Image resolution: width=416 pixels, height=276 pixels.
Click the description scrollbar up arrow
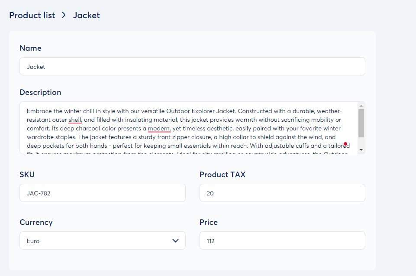[361, 106]
